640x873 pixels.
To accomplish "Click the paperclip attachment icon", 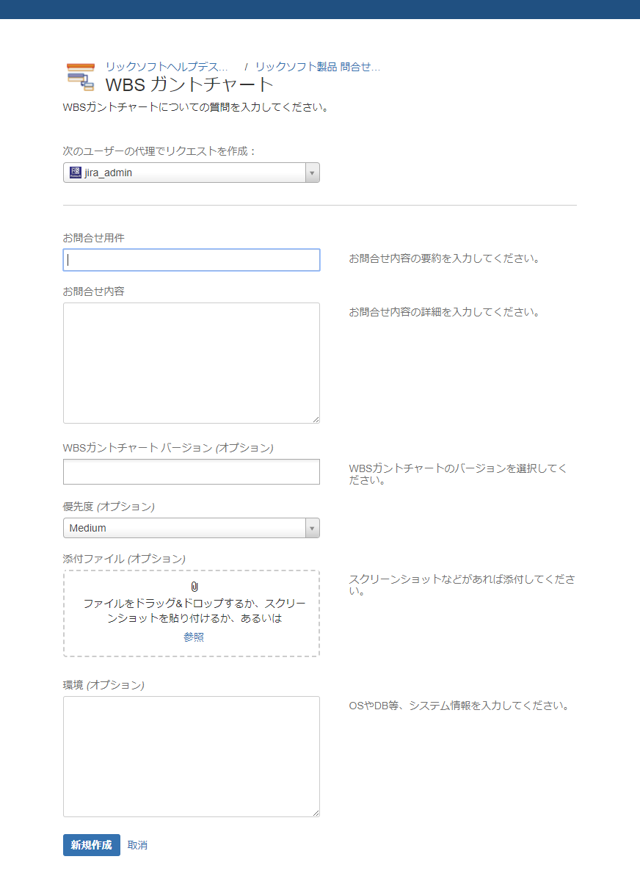I will pos(194,586).
